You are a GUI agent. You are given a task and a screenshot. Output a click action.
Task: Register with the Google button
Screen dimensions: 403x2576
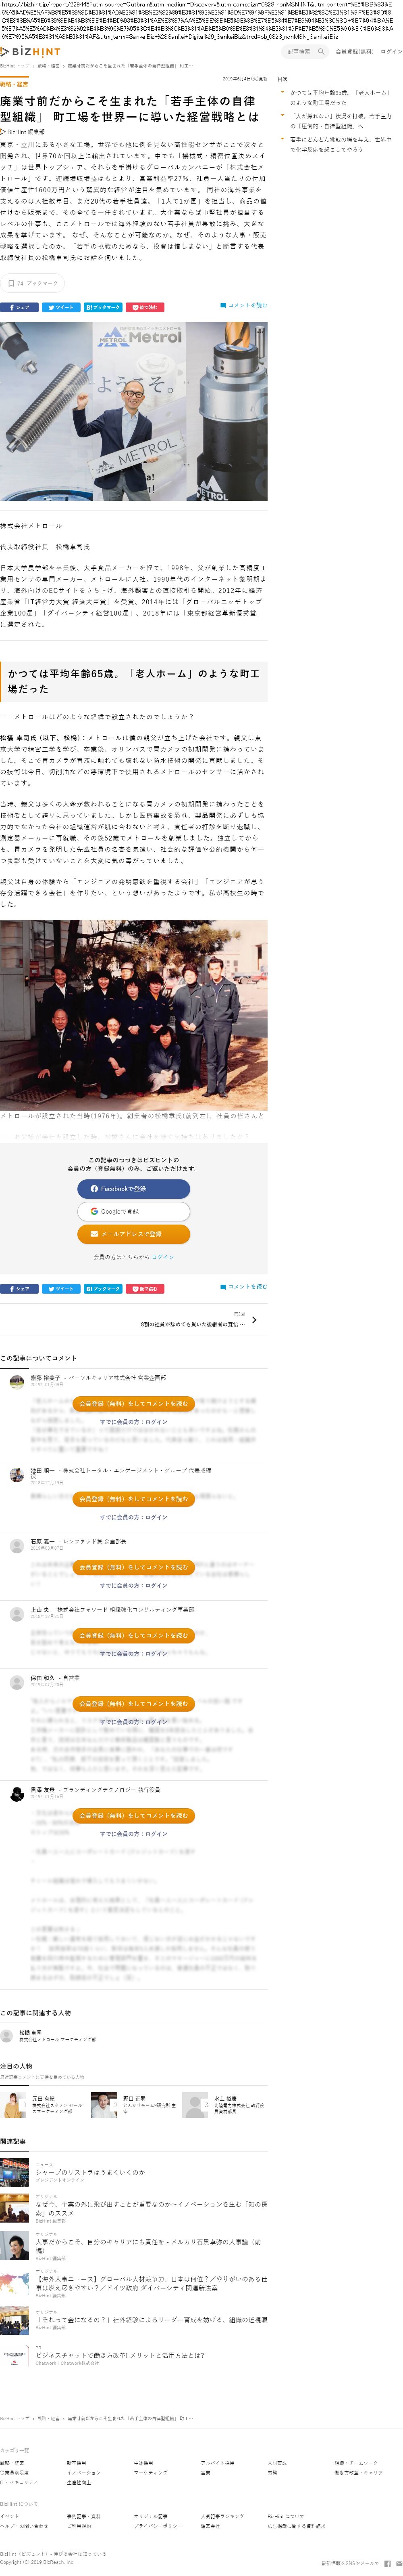coord(134,1211)
